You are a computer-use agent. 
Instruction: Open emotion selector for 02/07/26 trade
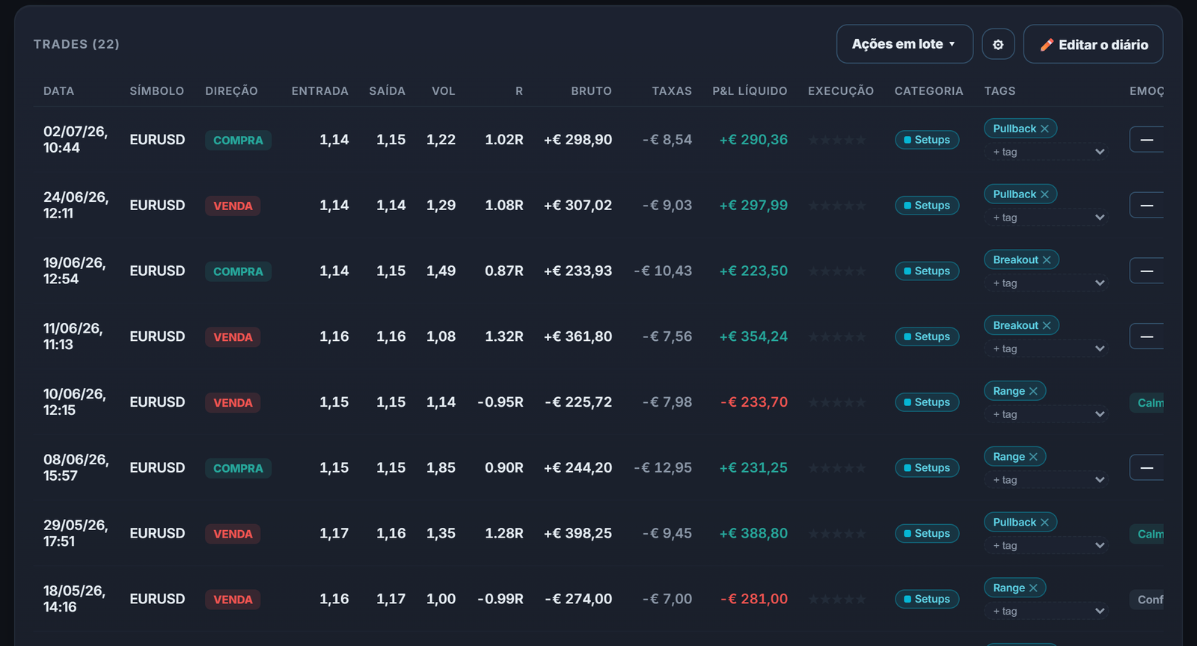(x=1146, y=140)
